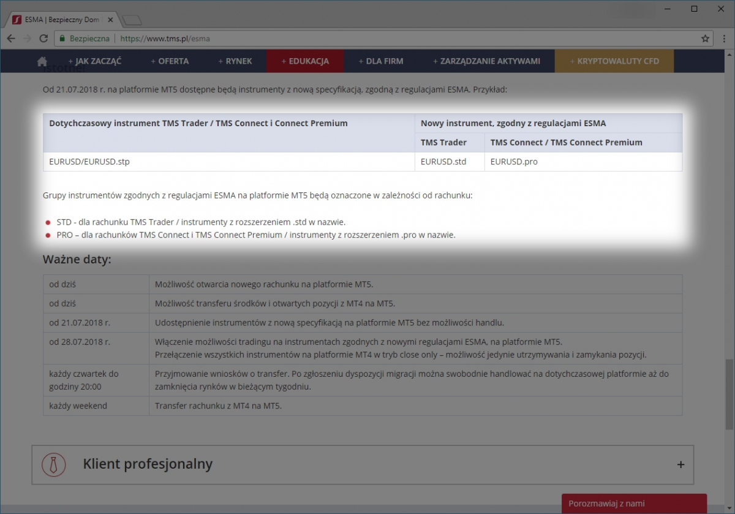735x514 pixels.
Task: Open the DLA FIRM menu
Action: point(381,61)
